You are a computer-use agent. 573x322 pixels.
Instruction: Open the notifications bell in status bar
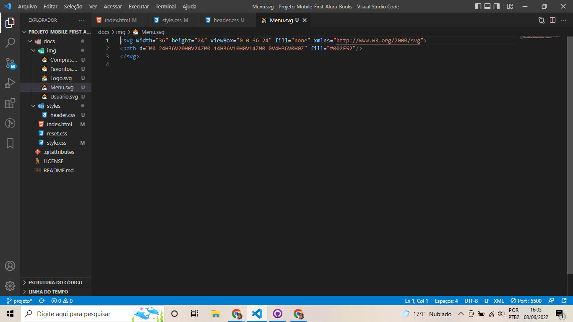(563, 301)
